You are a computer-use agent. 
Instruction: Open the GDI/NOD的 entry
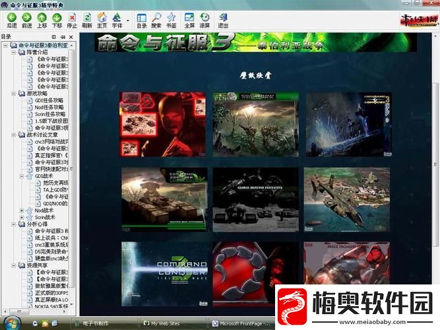pos(55,204)
